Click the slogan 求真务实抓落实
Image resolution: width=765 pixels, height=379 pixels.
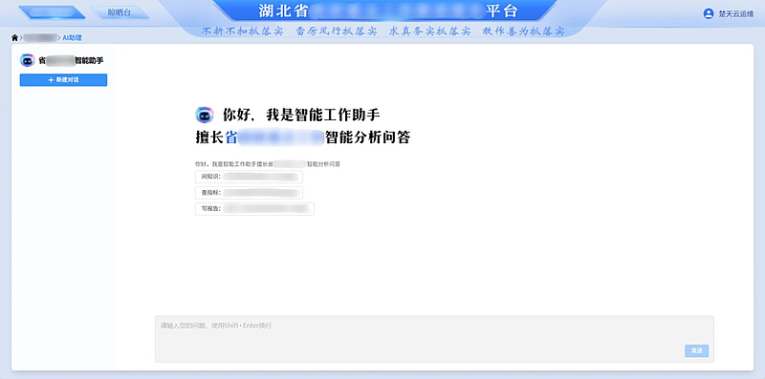(x=429, y=32)
